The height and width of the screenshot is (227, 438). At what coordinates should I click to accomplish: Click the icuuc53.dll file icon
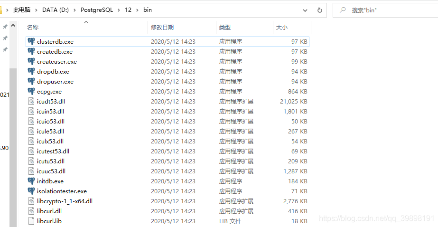pyautogui.click(x=31, y=171)
